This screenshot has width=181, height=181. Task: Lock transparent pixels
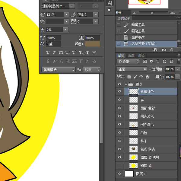[129, 77]
